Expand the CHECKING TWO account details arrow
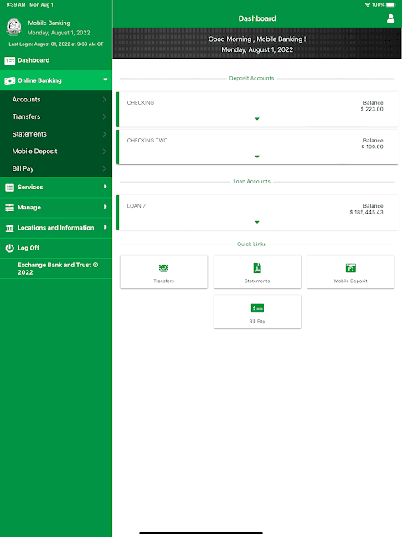Viewport: 402px width, 537px height. coord(257,157)
